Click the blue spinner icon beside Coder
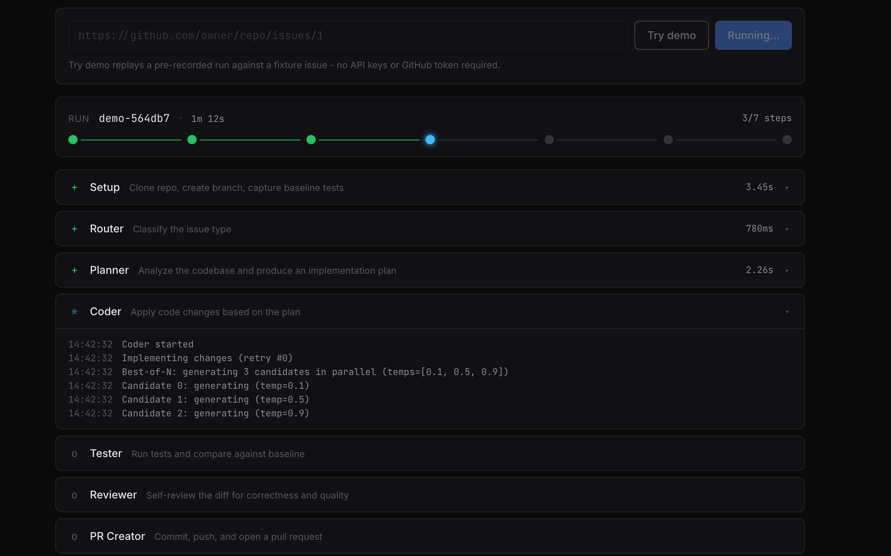891x556 pixels. click(x=75, y=312)
